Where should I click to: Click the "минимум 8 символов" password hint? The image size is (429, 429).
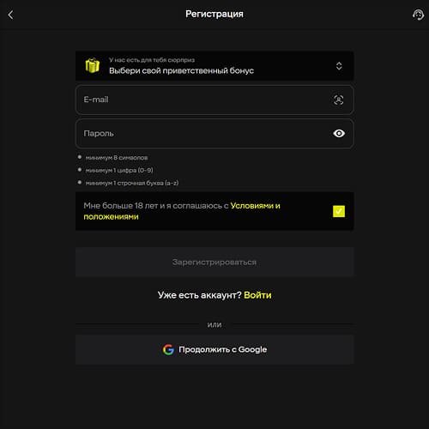tap(117, 158)
